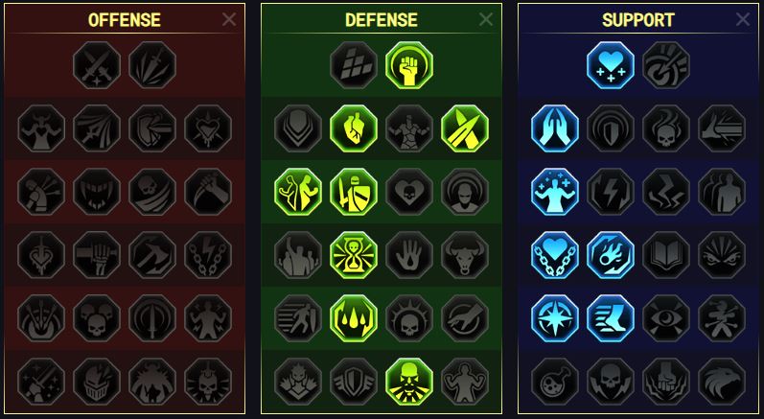This screenshot has width=764, height=419.
Task: Select the fanged mouth Offense mastery
Action: click(x=97, y=192)
